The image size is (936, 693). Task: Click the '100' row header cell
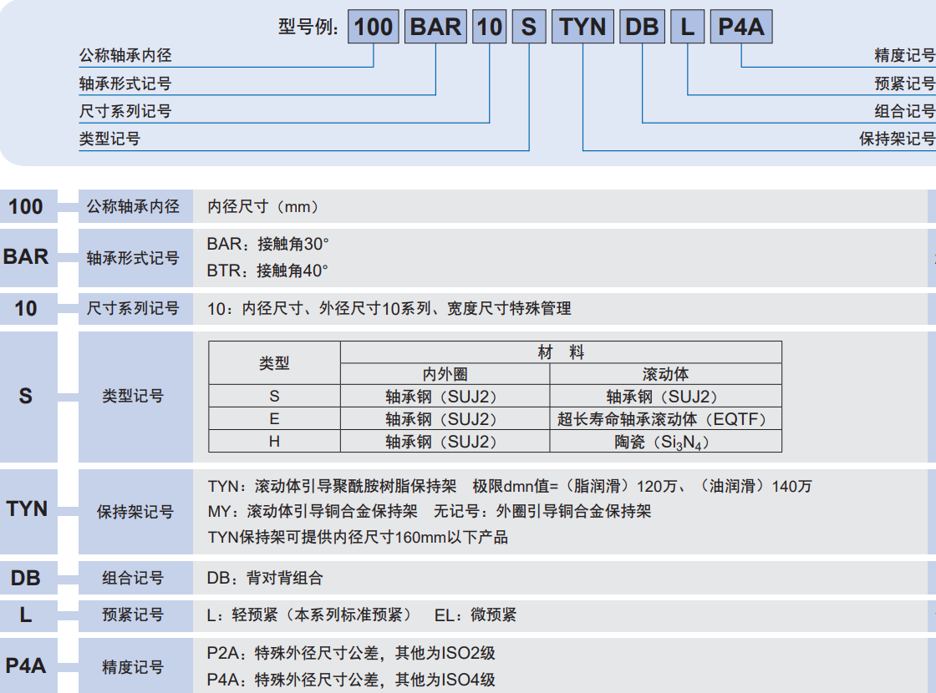(x=28, y=206)
